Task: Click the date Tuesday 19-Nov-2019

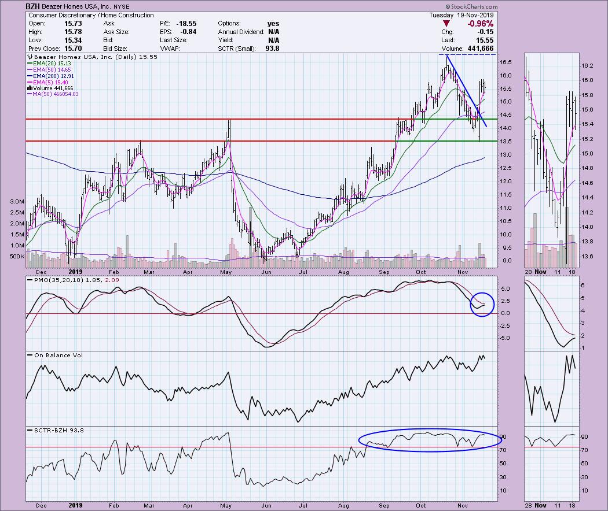Action: [462, 15]
